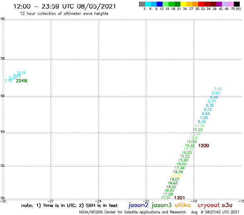244x215 pixels.
Task: Click the wave height value '17.31'
Action: click(x=166, y=198)
